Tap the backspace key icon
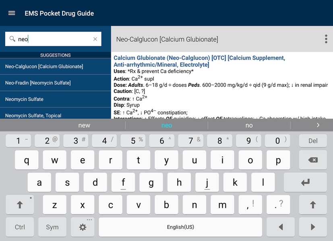Image resolution: width=333 pixels, height=241 pixels. [x=313, y=160]
